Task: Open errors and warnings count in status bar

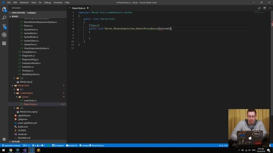Action: pos(38,145)
